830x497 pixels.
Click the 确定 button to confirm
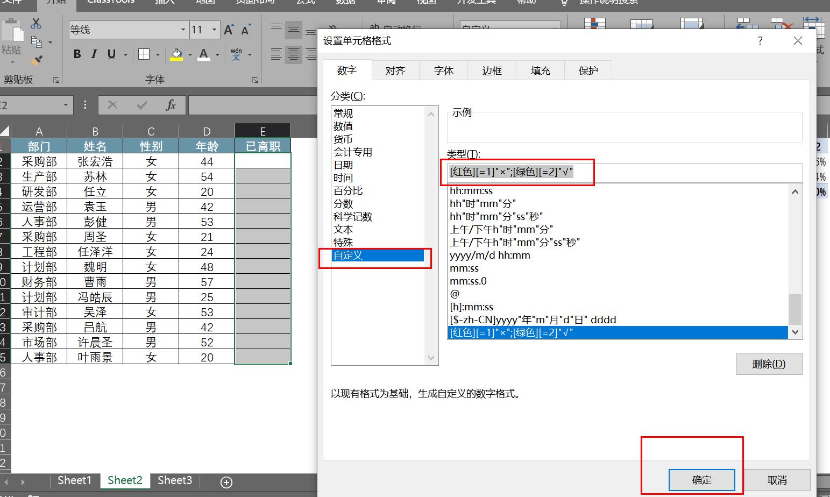tap(702, 480)
